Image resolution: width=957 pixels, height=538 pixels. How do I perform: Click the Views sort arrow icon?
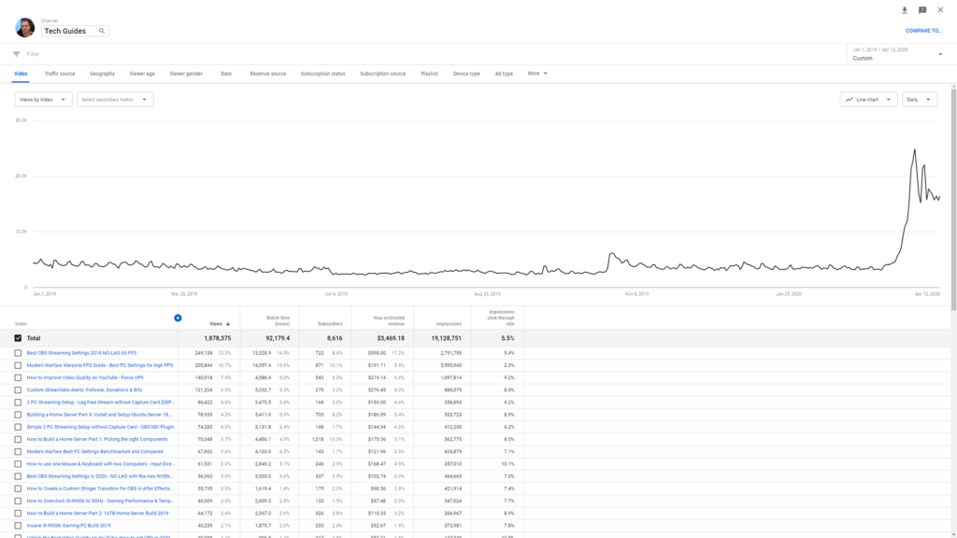tap(228, 324)
